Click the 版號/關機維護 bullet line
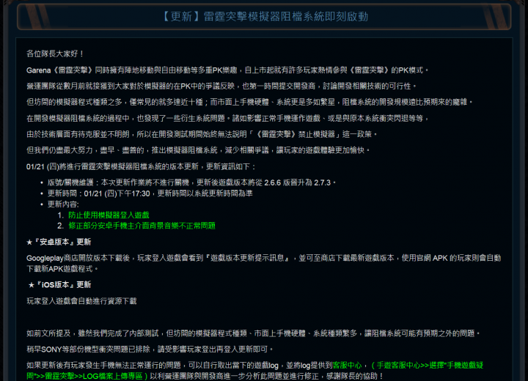 191,182
